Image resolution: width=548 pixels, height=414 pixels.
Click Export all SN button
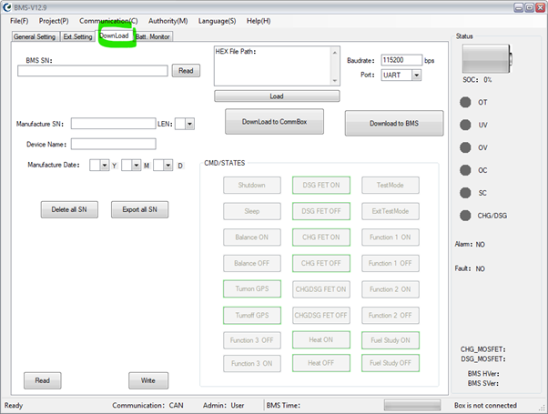[x=140, y=209]
